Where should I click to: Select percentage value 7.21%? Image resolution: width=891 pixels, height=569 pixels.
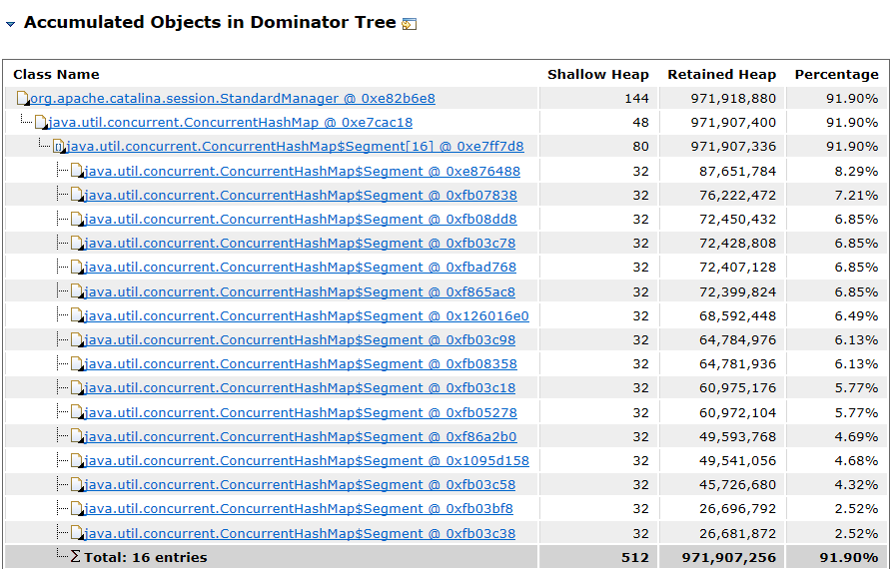click(856, 196)
